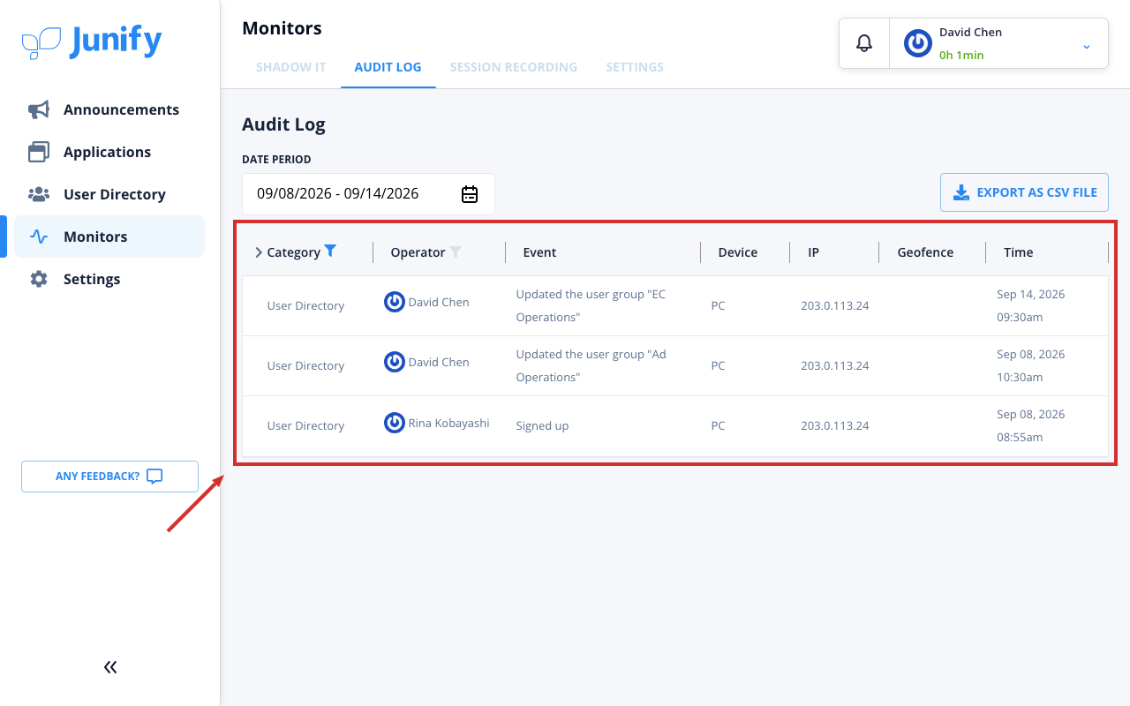Image resolution: width=1130 pixels, height=706 pixels.
Task: Click the Geofence column header
Action: tap(925, 252)
